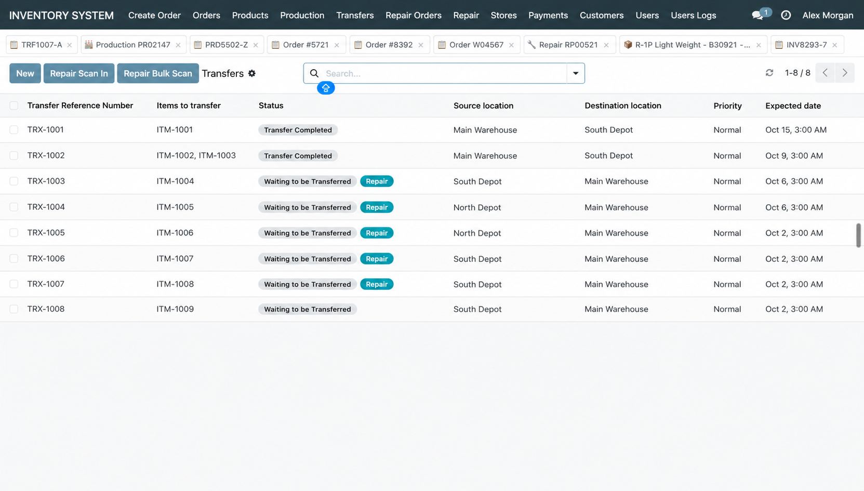Check the TRX-1001 row checkbox
Viewport: 864px width, 491px height.
[x=14, y=130]
